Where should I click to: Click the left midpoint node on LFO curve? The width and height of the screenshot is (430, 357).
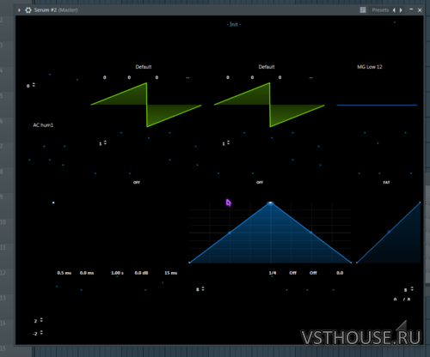tap(230, 233)
